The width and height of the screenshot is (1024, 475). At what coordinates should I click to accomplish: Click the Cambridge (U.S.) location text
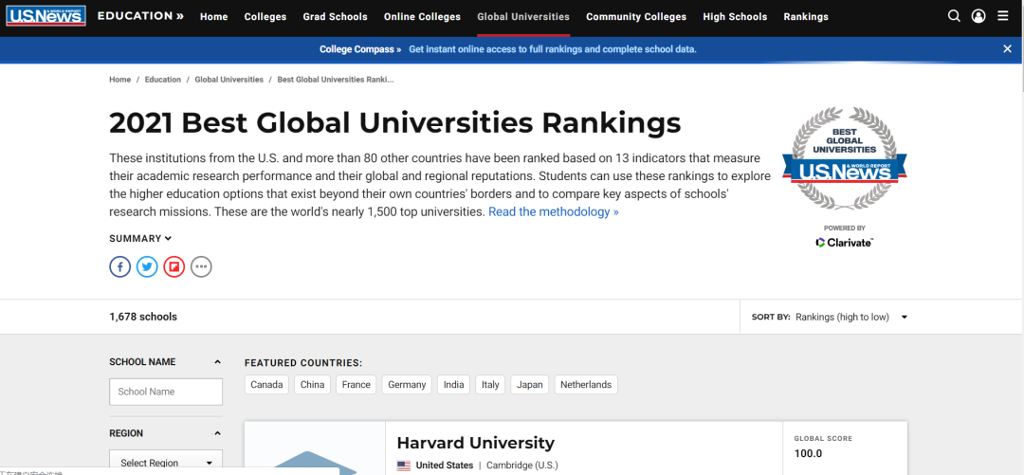pyautogui.click(x=522, y=466)
